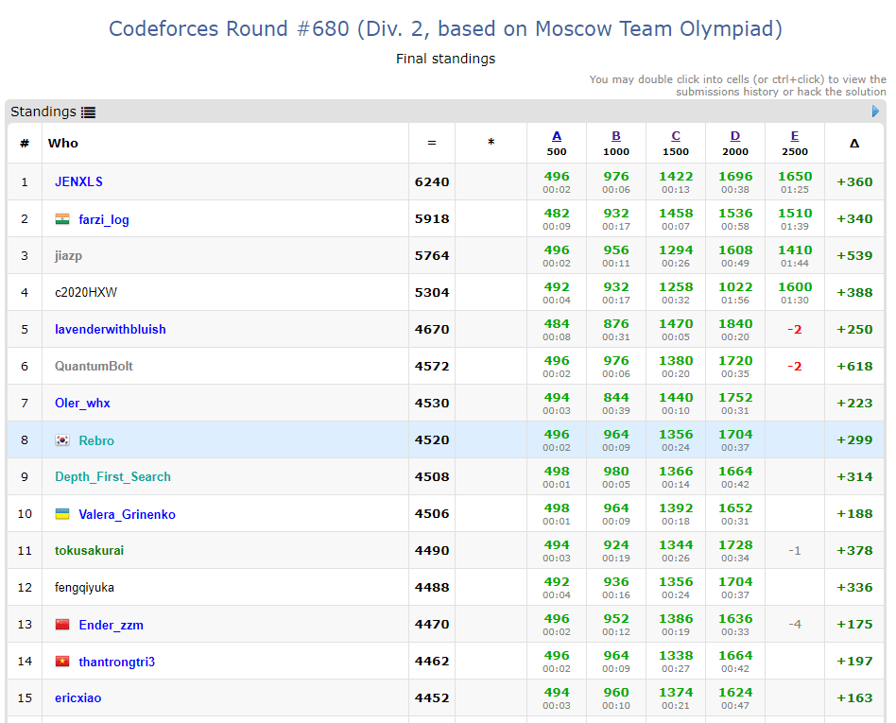Open Ender_zzm user profile
This screenshot has height=723, width=896.
point(111,626)
